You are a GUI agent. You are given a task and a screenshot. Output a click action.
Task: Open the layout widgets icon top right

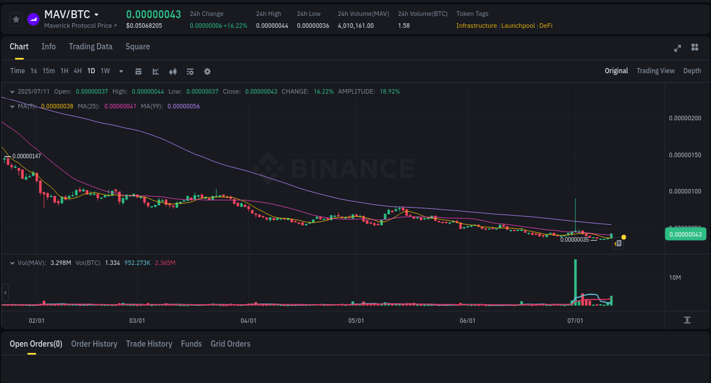695,48
